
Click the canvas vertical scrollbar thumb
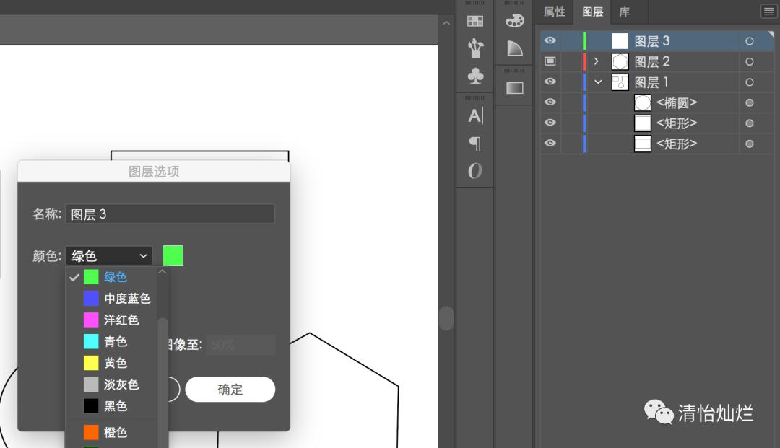[446, 318]
